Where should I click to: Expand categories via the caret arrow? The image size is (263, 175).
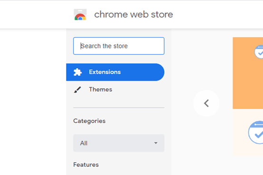(x=156, y=143)
